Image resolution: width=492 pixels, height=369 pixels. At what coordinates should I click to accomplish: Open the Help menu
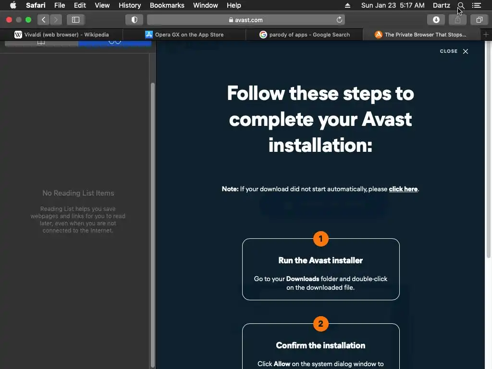pos(234,5)
